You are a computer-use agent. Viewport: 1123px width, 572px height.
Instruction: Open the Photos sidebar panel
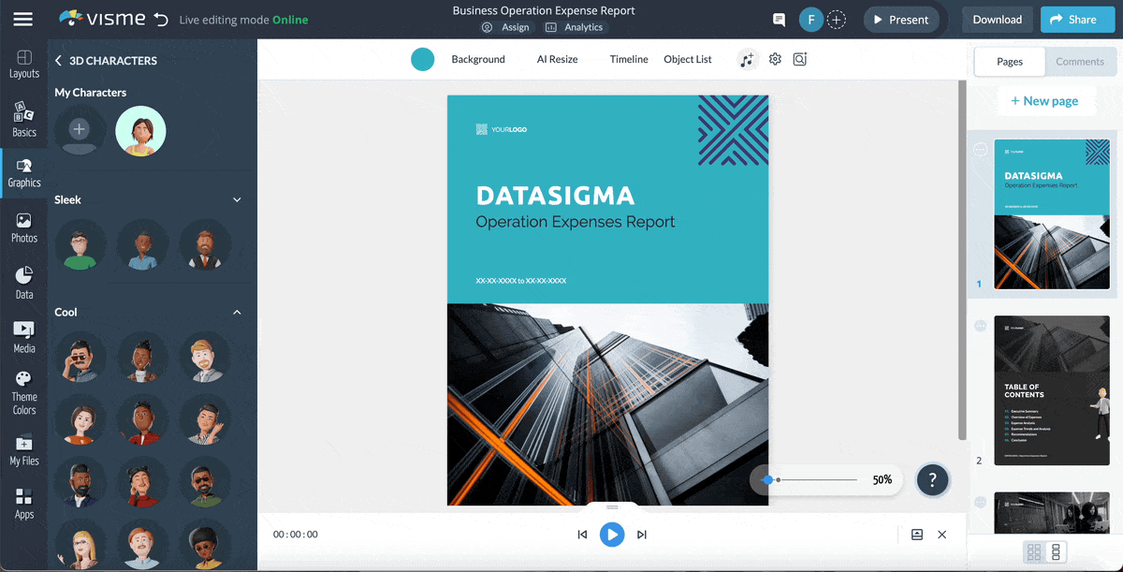24,227
